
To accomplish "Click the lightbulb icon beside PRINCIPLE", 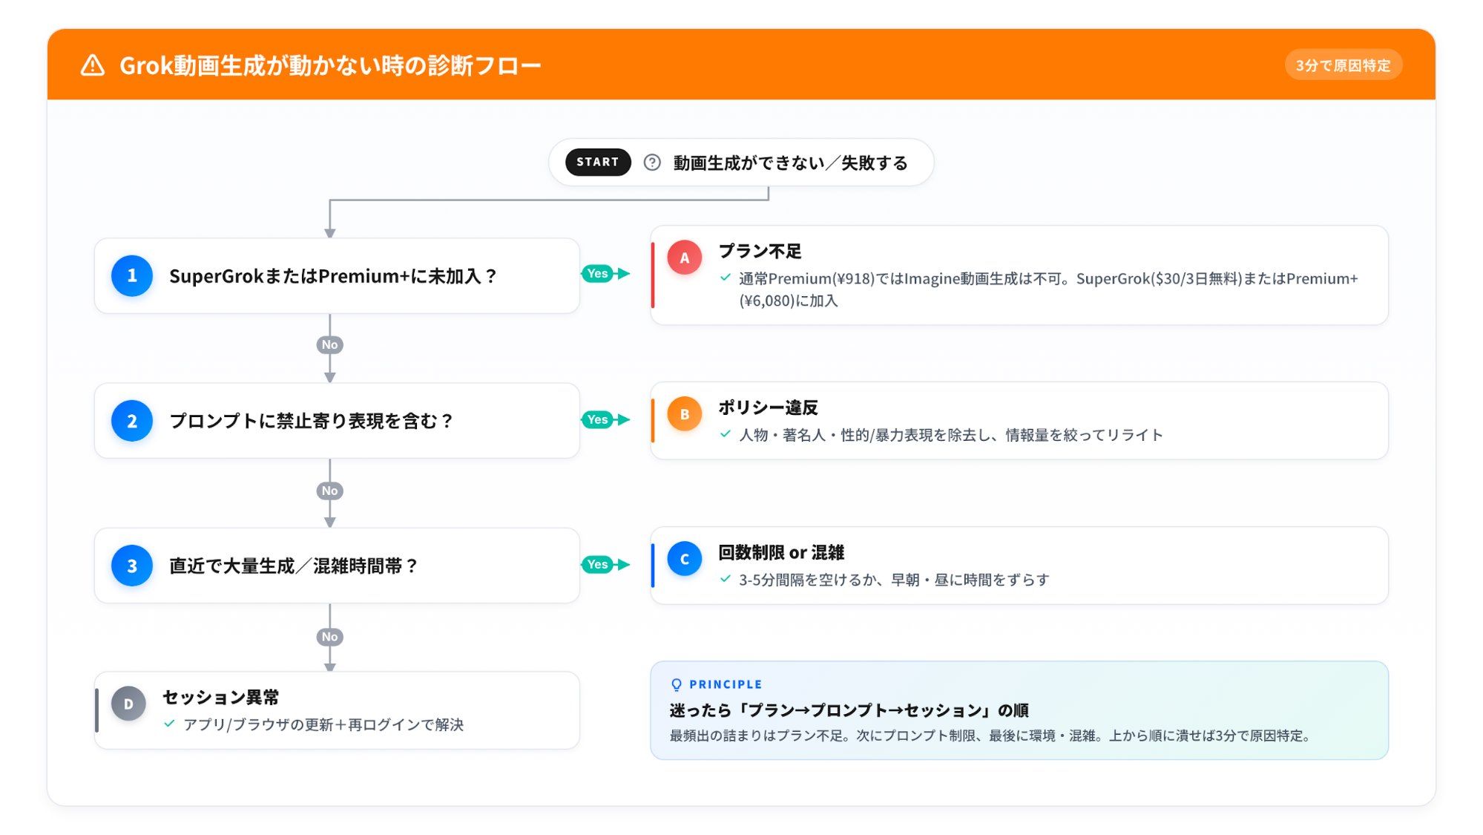I will pyautogui.click(x=676, y=684).
